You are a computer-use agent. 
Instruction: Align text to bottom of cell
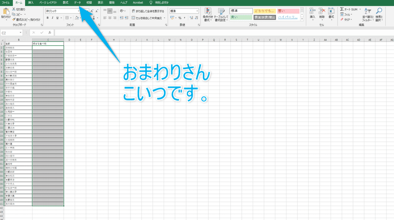[x=115, y=11]
